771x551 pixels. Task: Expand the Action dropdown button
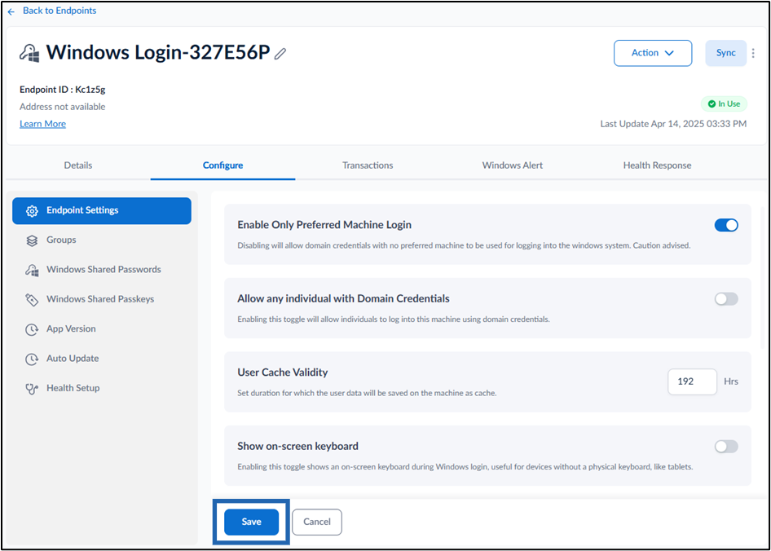coord(653,53)
